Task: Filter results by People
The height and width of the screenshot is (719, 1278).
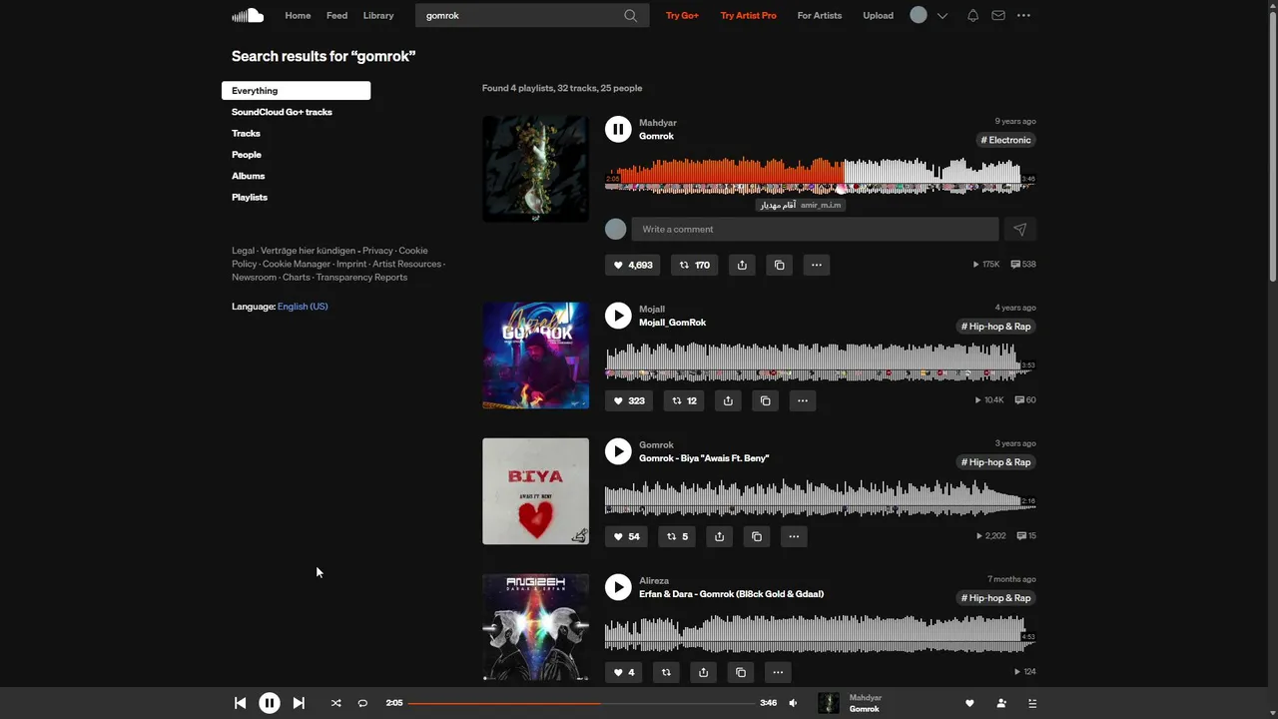Action: pos(247,155)
